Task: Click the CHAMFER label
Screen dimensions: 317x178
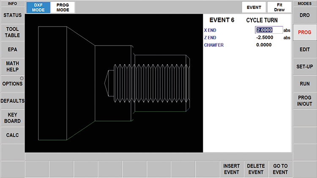Action: [x=214, y=45]
